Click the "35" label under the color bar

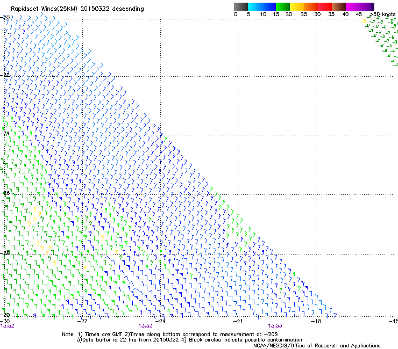(x=331, y=14)
